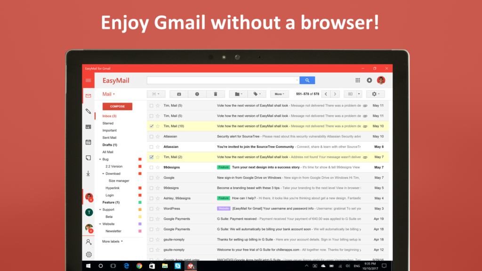482x271 pixels.
Task: Open the Mail menu under EasyMail
Action: tap(109, 94)
